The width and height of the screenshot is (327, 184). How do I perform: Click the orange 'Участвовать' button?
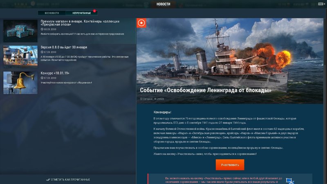coord(230,165)
